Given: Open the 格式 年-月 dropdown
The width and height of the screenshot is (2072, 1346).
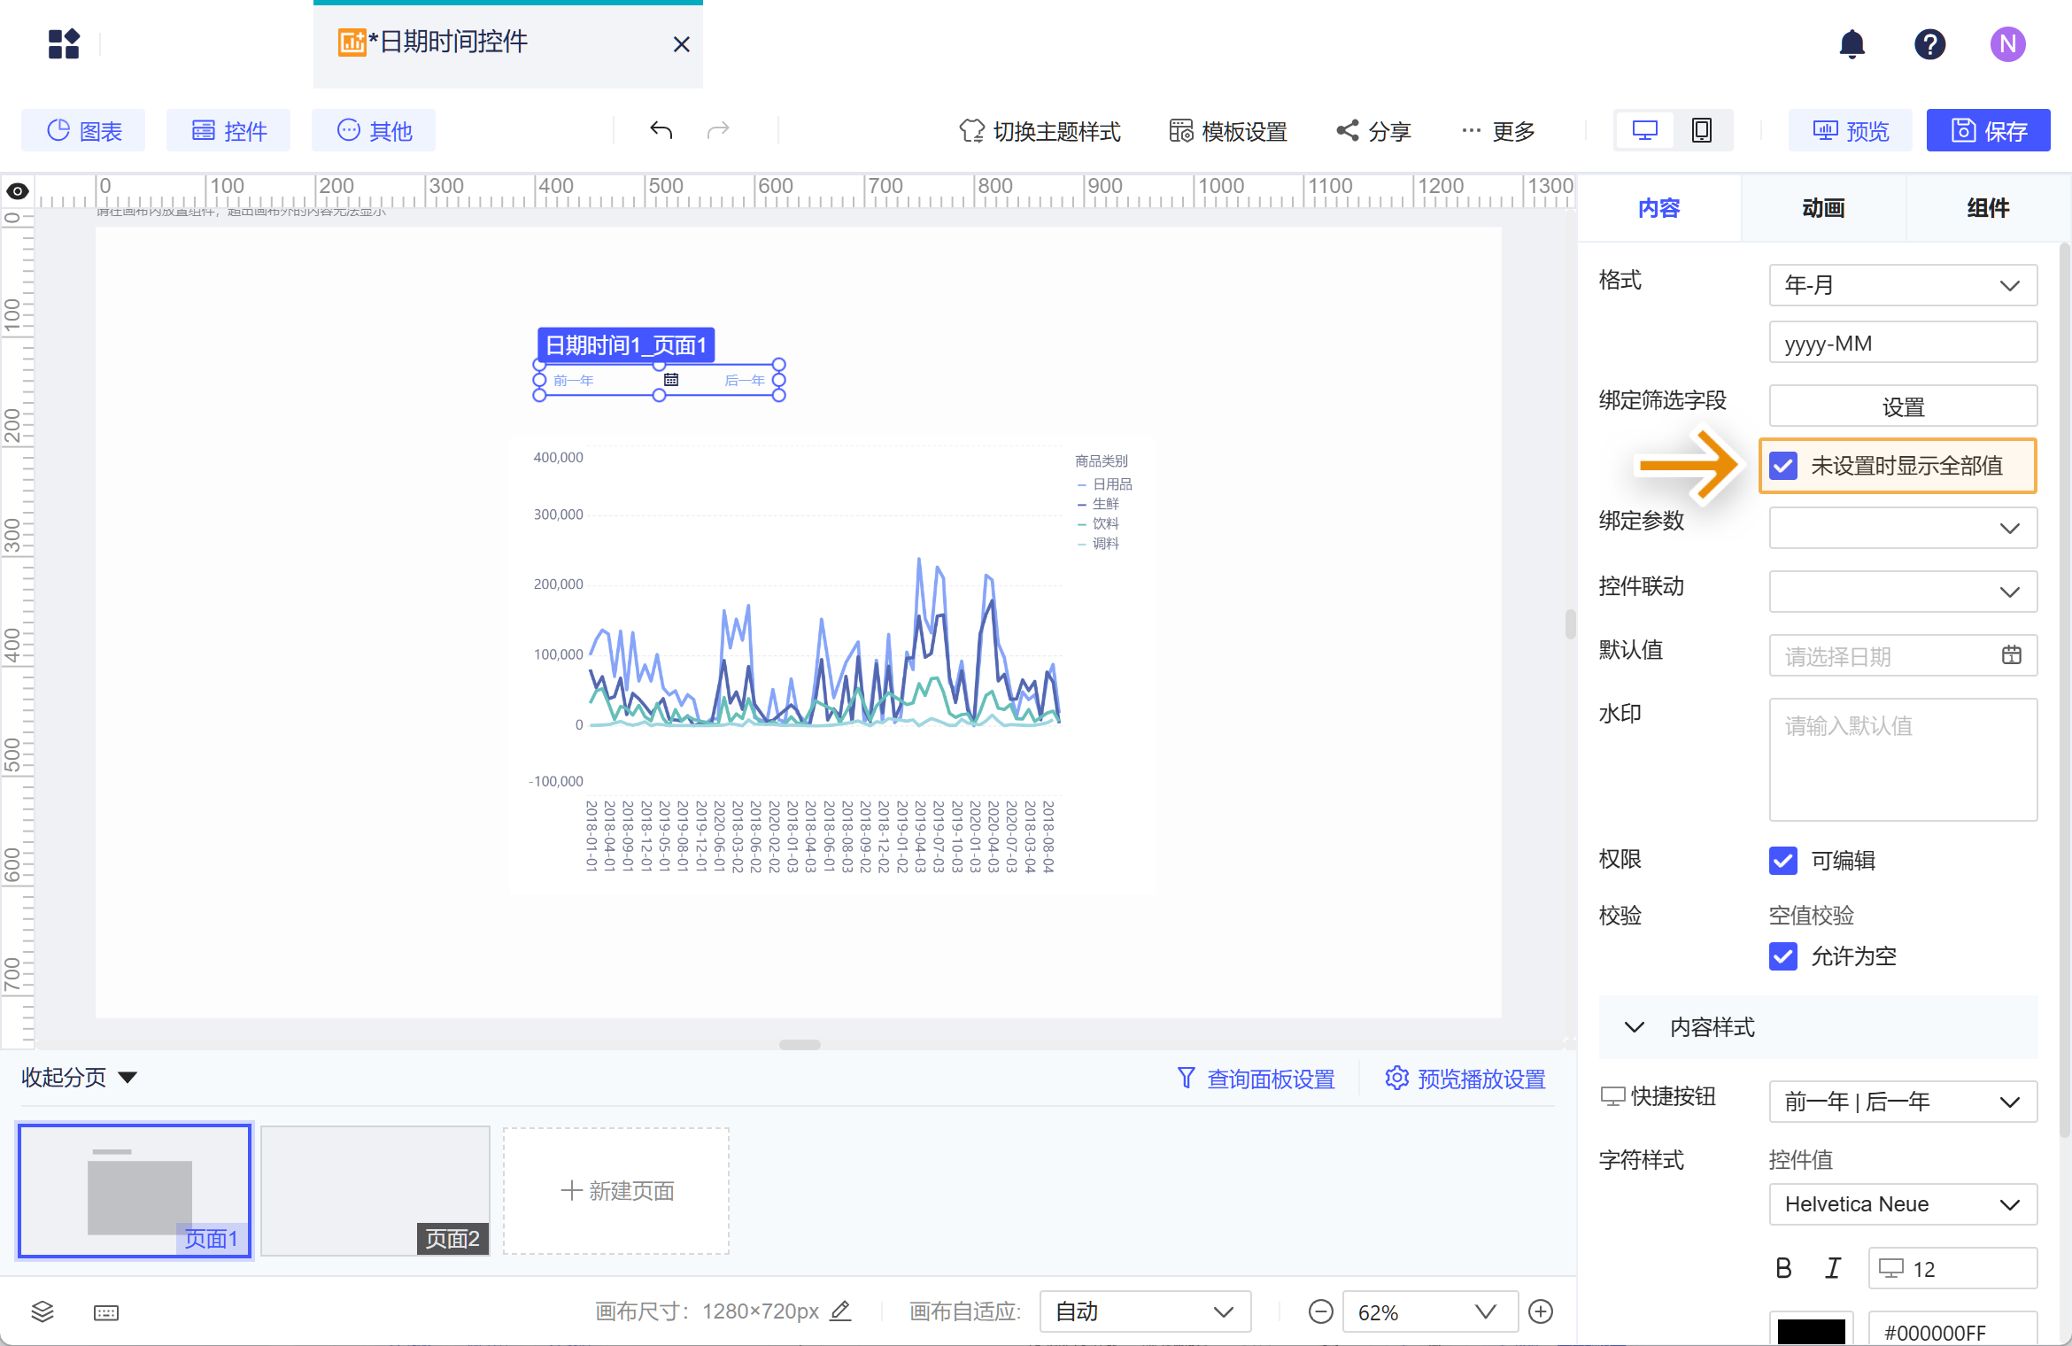Looking at the screenshot, I should click(x=1902, y=285).
